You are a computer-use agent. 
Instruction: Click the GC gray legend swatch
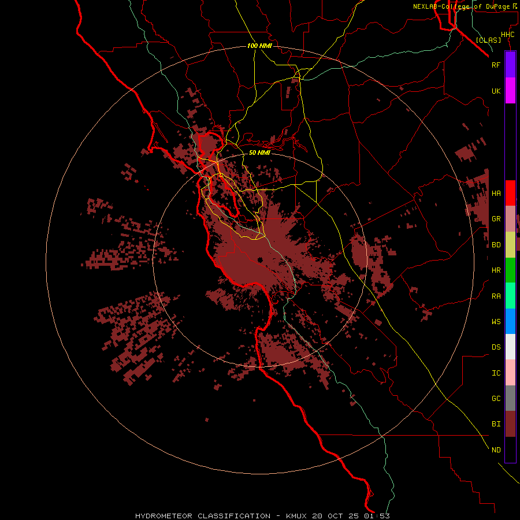510,398
